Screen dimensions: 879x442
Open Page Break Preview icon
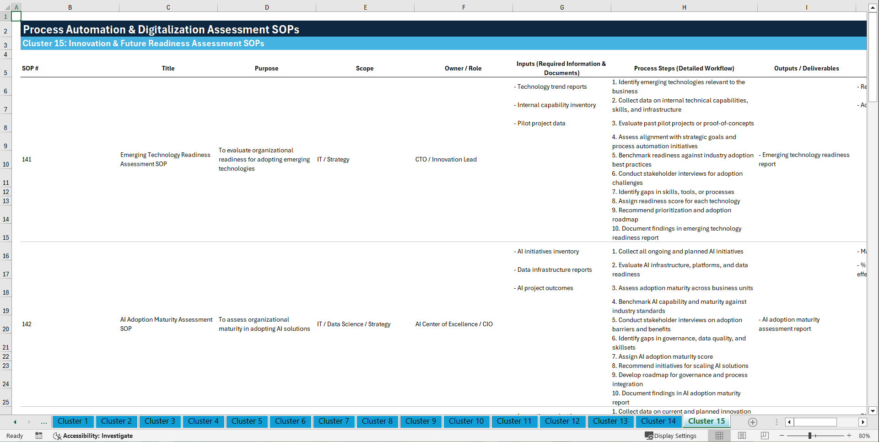click(764, 436)
